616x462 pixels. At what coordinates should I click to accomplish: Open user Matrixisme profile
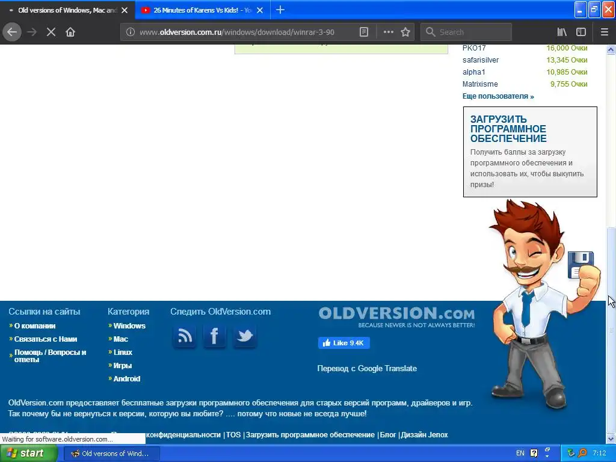coord(480,84)
